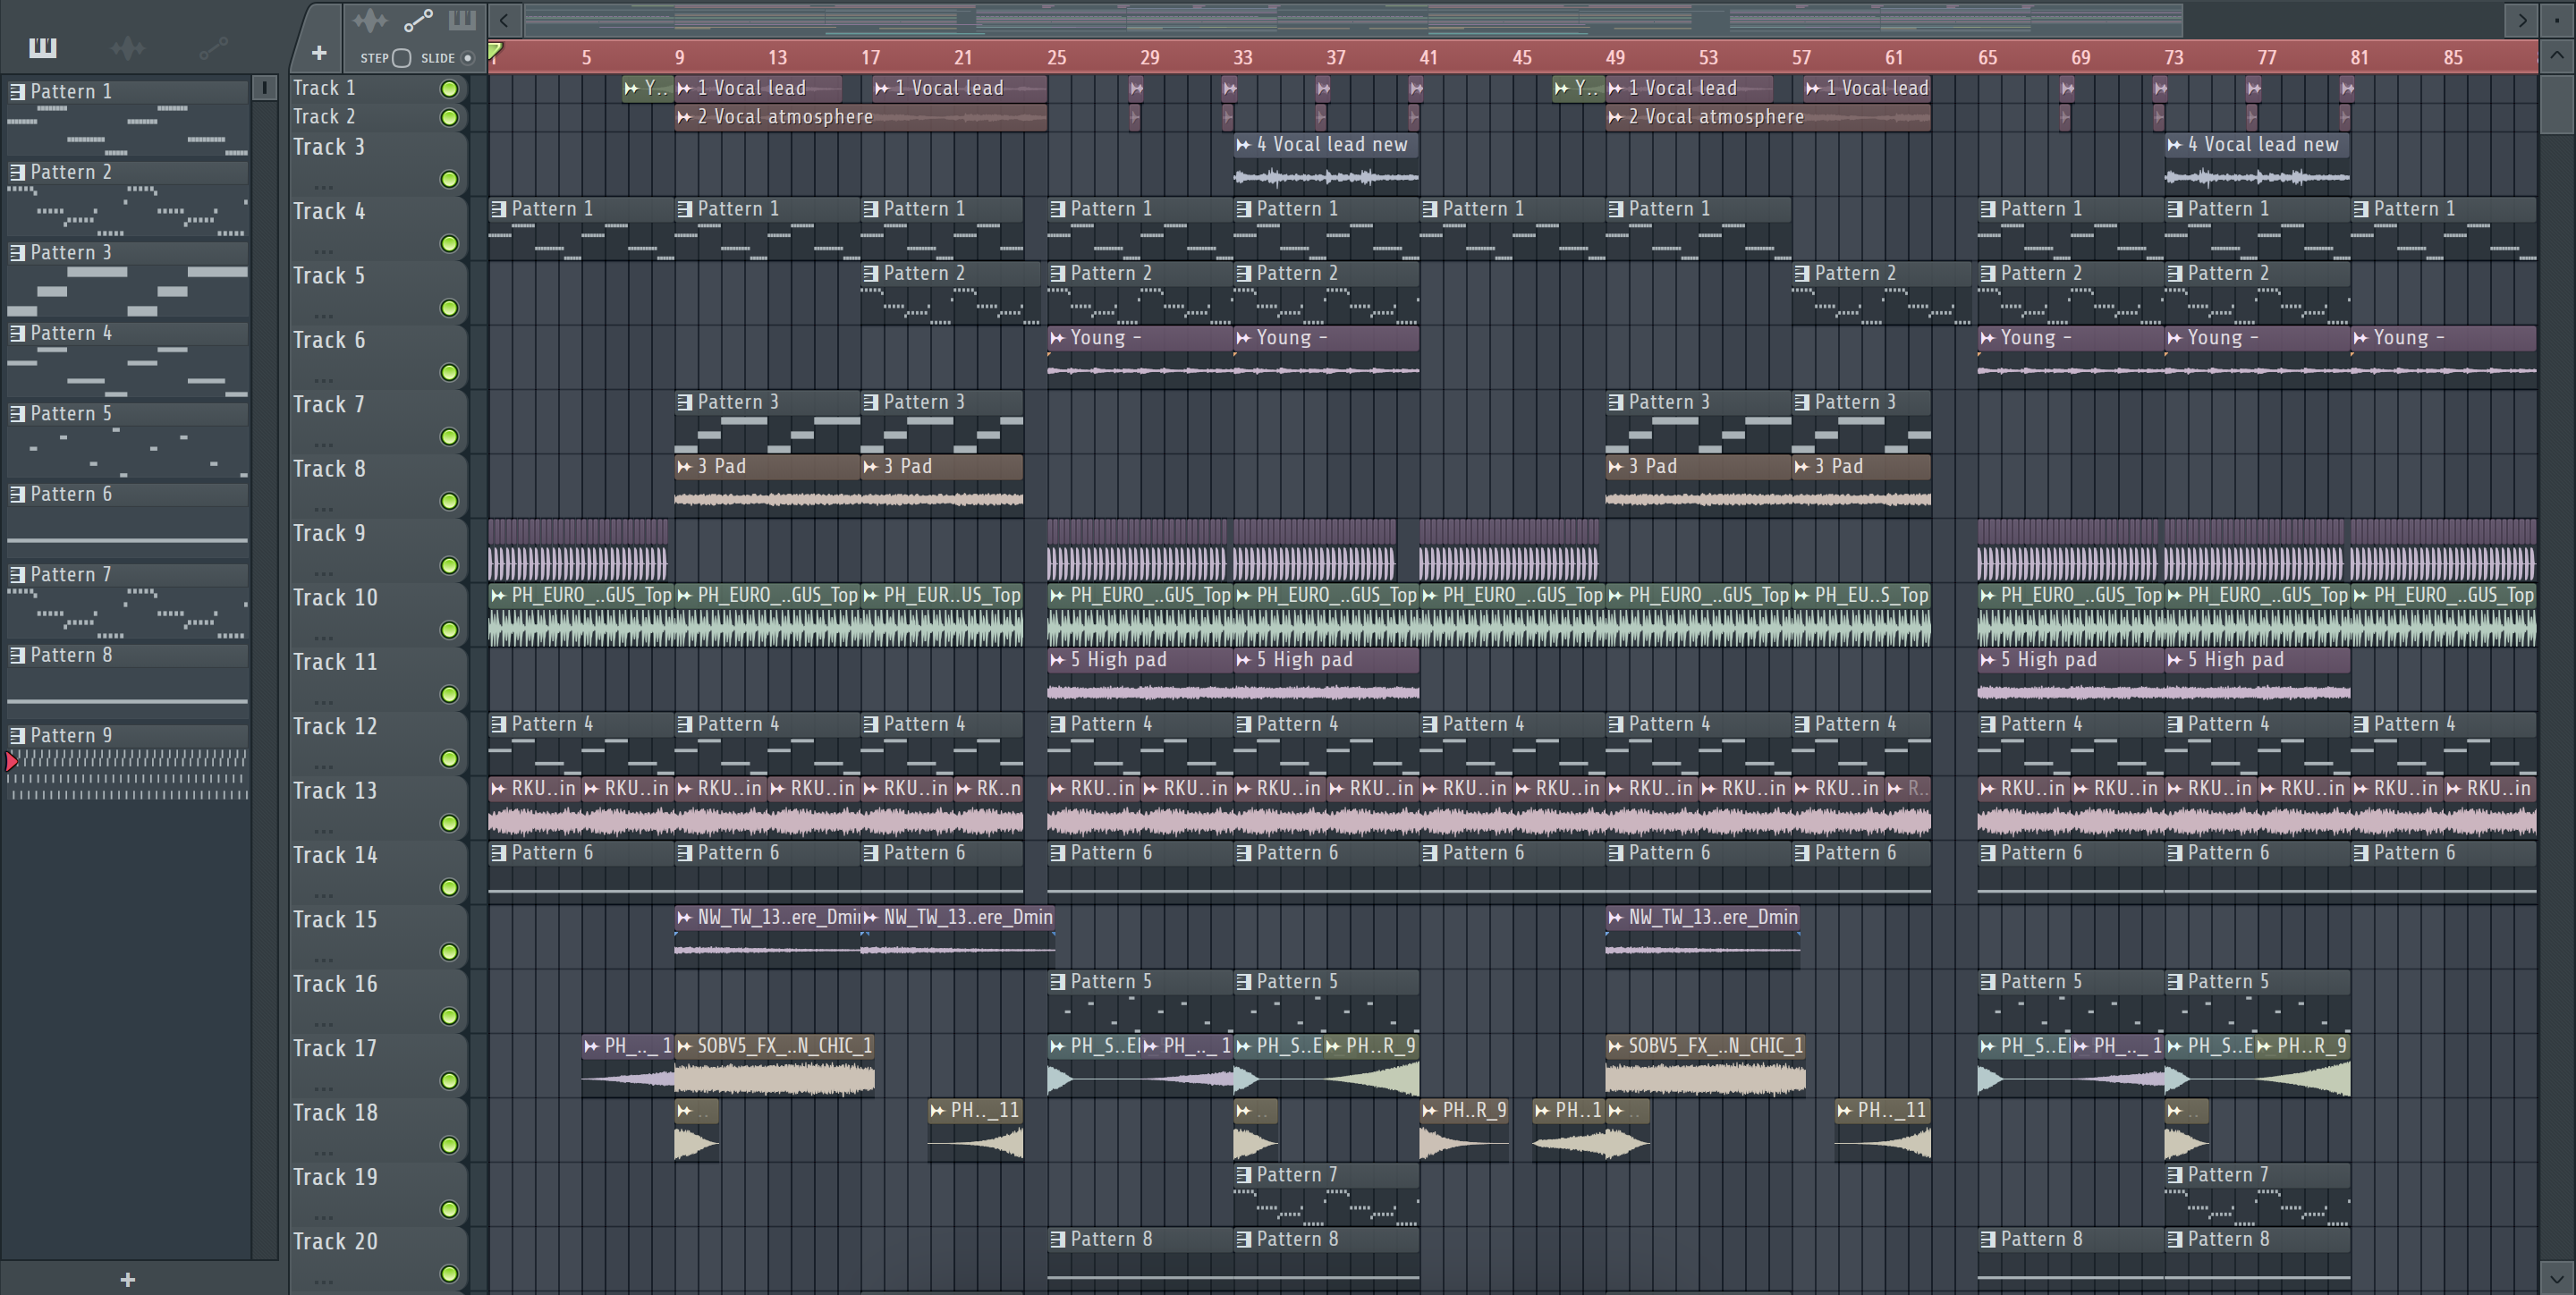This screenshot has width=2576, height=1295.
Task: Click the corner dot button right of scroll-right arrow
Action: coord(2557,19)
